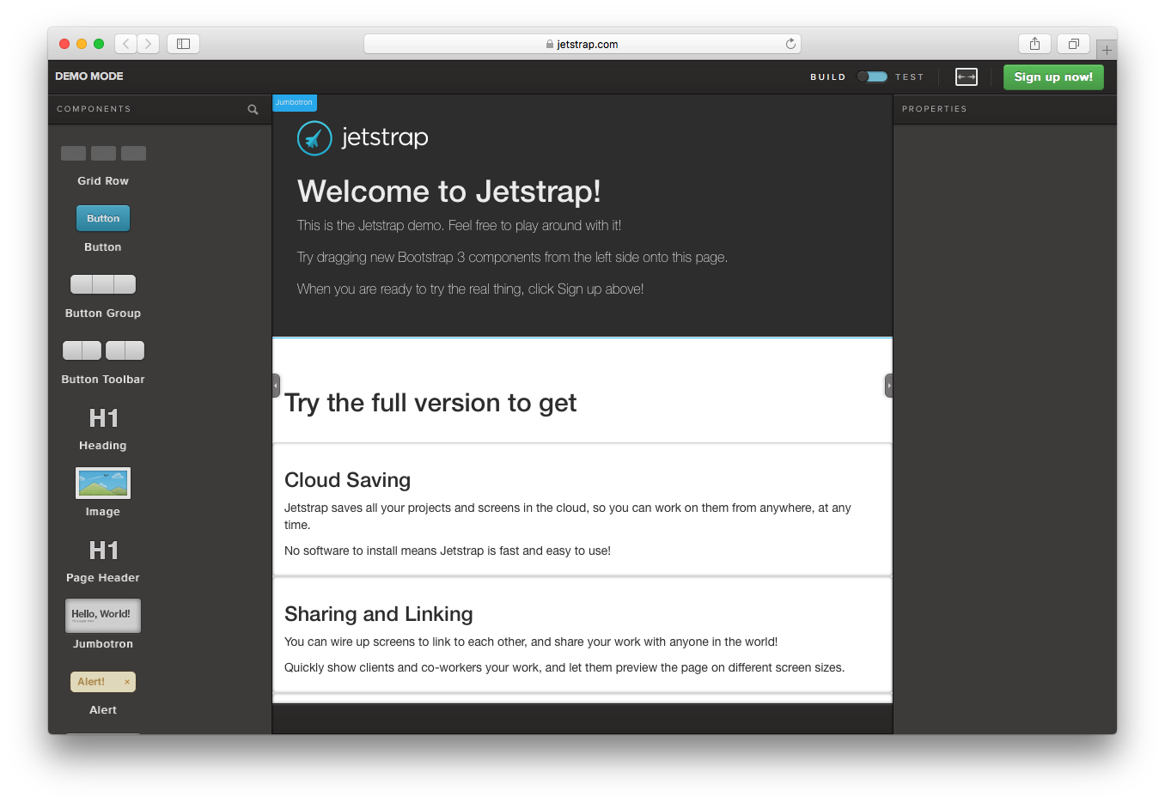
Task: Click the H1 Heading component icon
Action: [x=103, y=418]
